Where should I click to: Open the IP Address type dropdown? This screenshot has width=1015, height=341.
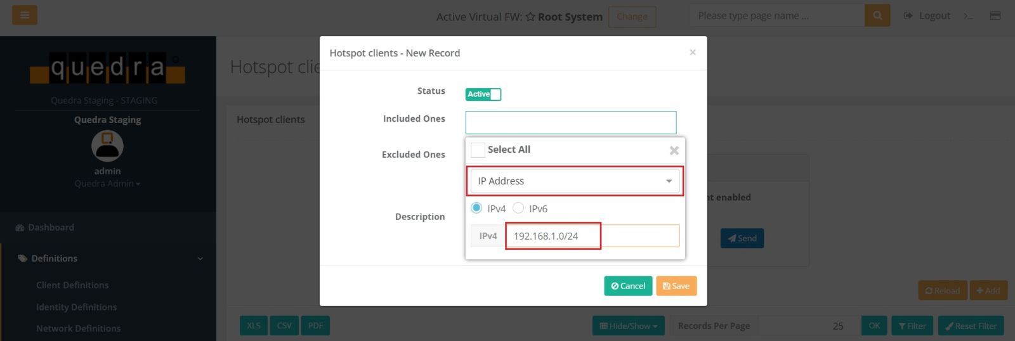[x=575, y=181]
